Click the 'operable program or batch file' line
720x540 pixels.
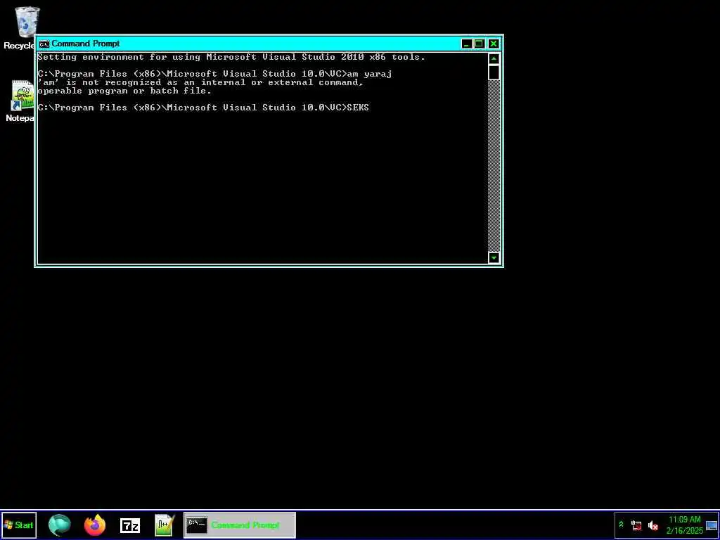(x=124, y=91)
